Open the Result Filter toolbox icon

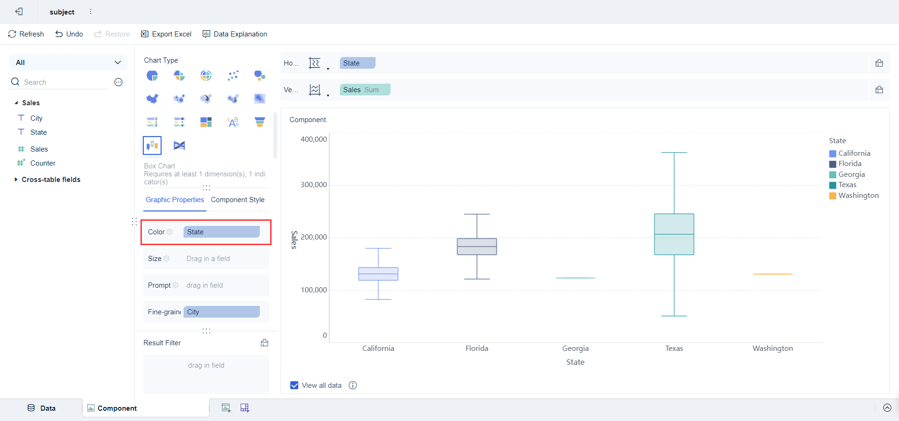coord(265,343)
